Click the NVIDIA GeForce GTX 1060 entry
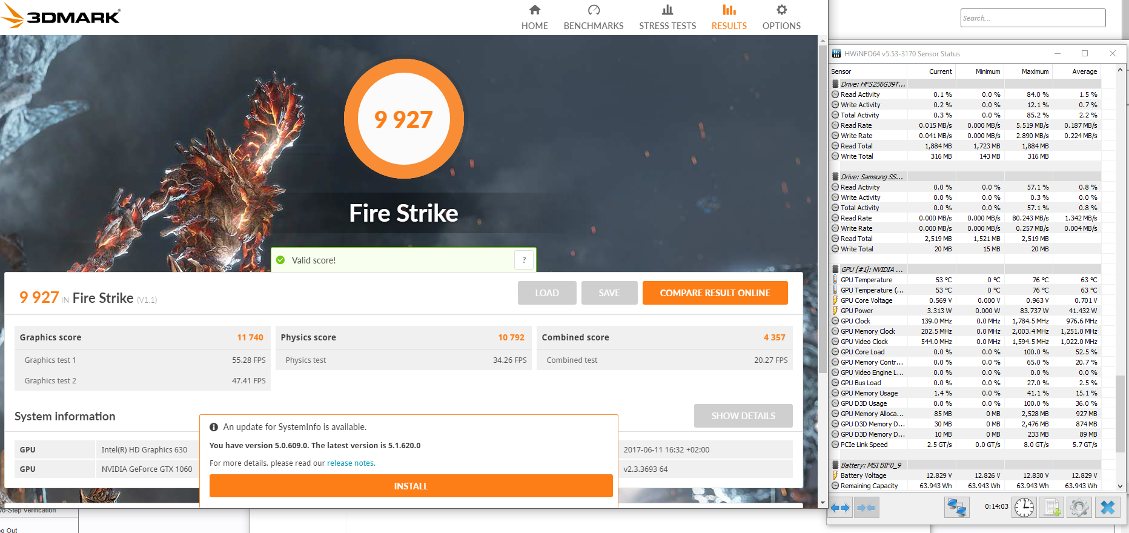The height and width of the screenshot is (533, 1129). 147,469
